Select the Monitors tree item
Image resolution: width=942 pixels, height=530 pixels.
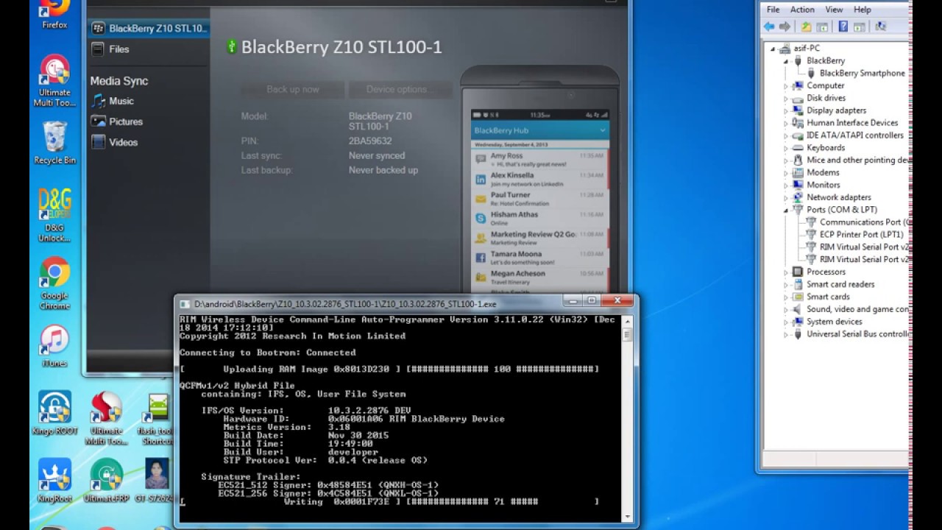[823, 185]
